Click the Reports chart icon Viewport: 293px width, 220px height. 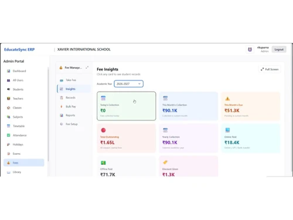(x=62, y=115)
